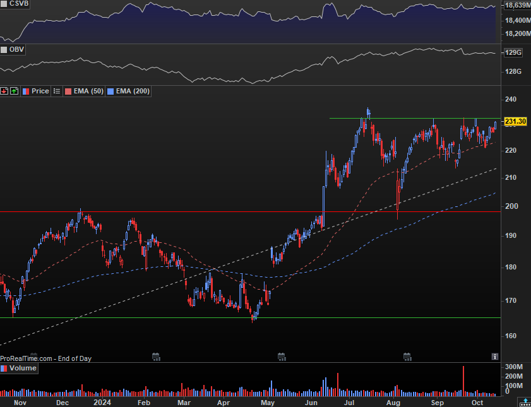The image size is (531, 407).
Task: Open the EMA (200) indicator settings
Action: click(x=133, y=91)
